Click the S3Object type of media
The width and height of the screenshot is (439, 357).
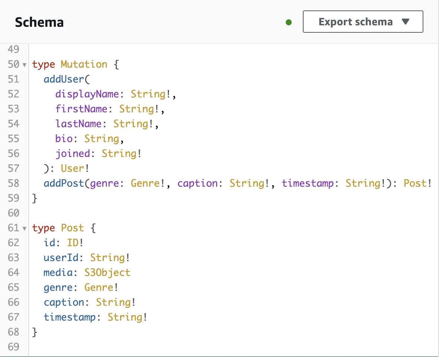(108, 273)
